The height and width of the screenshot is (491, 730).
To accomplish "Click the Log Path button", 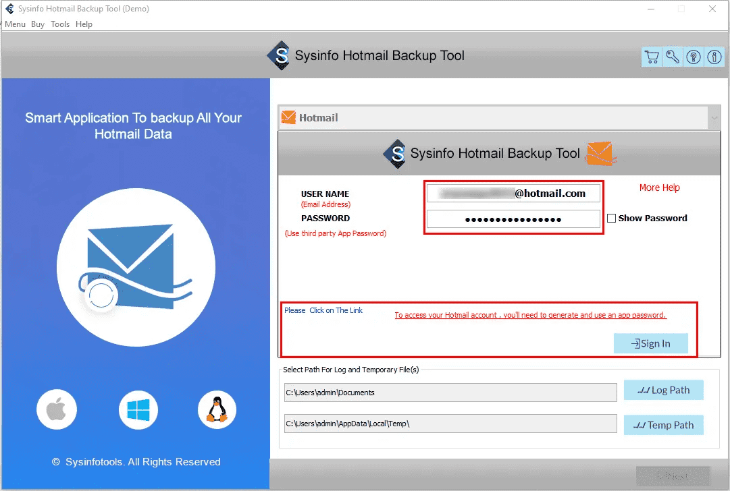I will tap(663, 390).
